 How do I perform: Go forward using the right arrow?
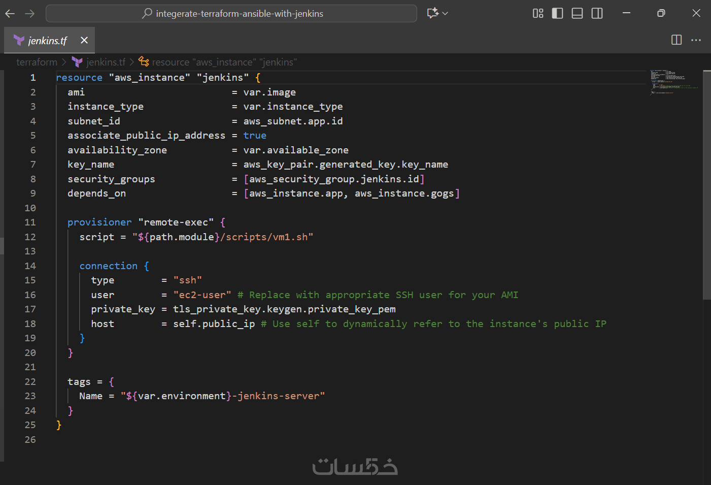[x=30, y=14]
